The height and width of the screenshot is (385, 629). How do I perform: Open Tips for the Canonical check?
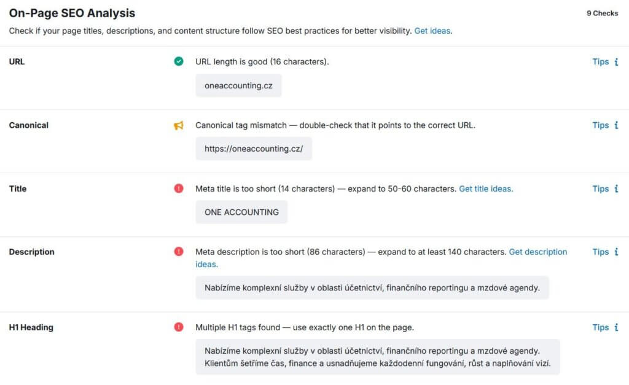coord(600,125)
